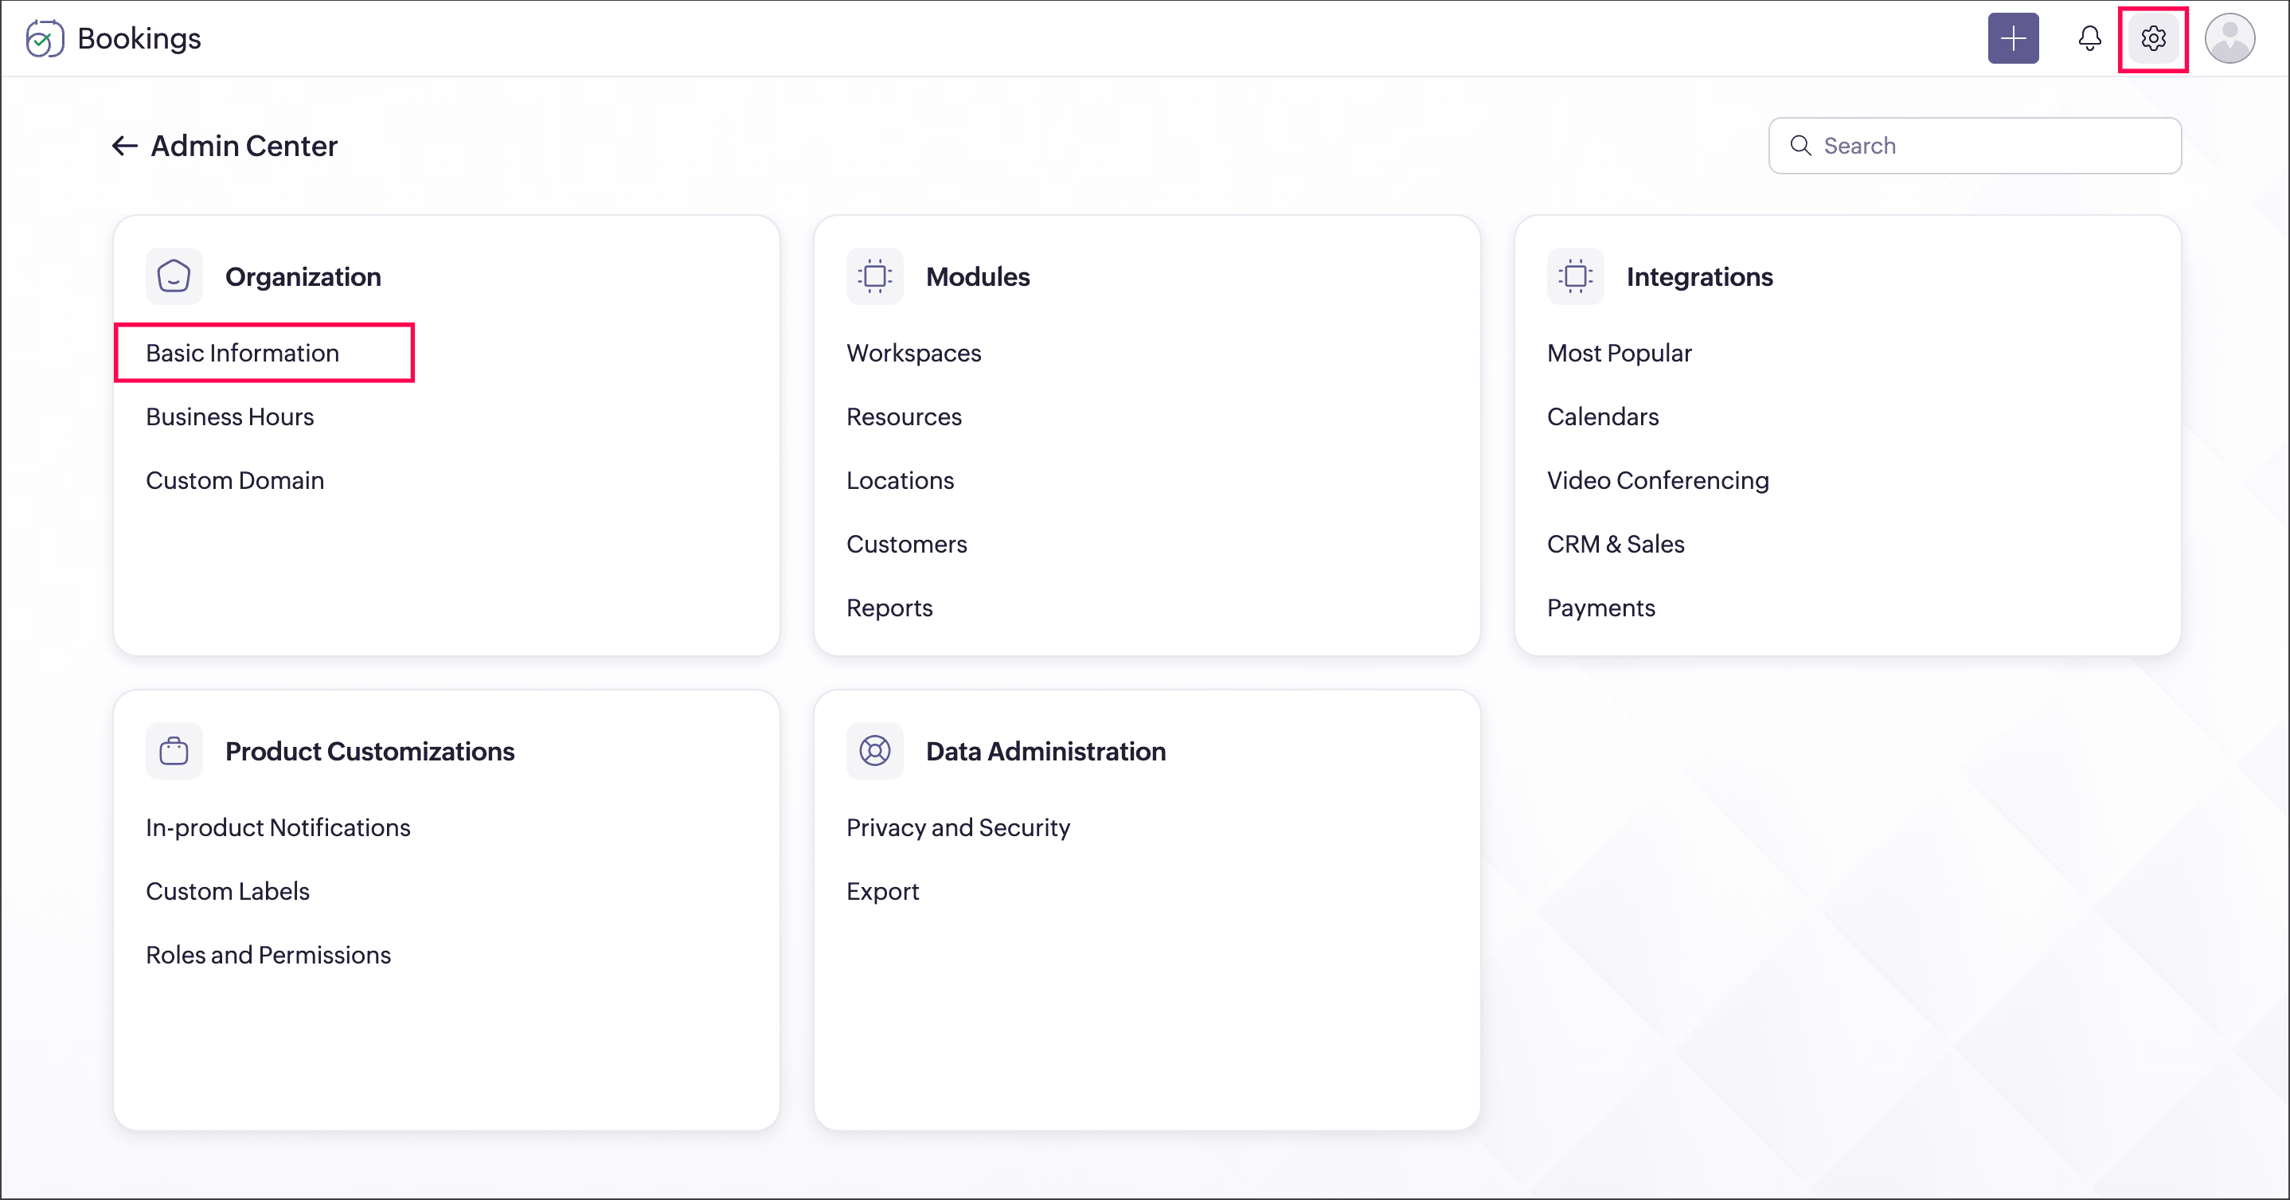Click the Bookings logo icon
The image size is (2290, 1200).
coord(45,38)
